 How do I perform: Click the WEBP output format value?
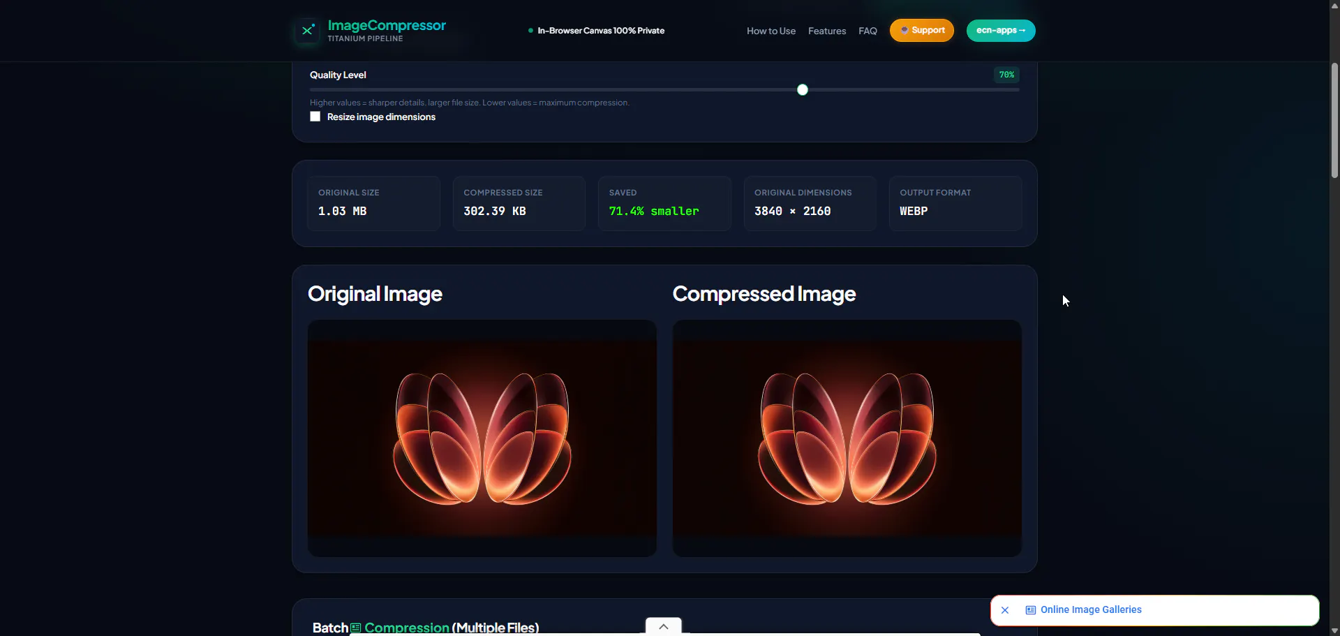click(914, 211)
